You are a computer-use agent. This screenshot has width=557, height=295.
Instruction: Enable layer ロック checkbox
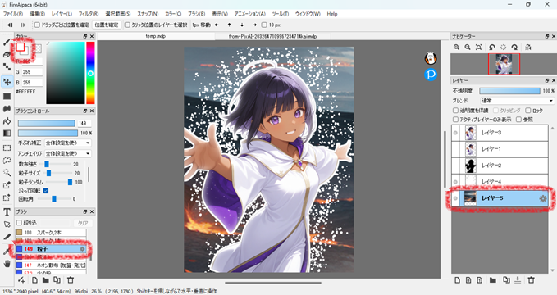(528, 111)
